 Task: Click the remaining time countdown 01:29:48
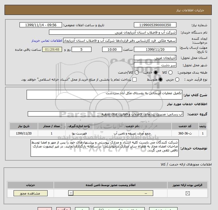tap(52, 49)
